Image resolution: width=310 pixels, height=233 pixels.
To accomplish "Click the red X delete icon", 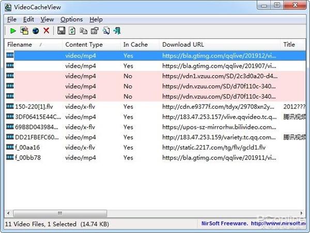I will [x=47, y=31].
